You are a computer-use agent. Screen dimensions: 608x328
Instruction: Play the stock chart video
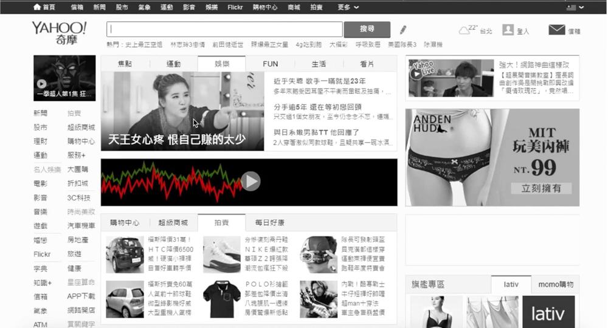tap(250, 181)
